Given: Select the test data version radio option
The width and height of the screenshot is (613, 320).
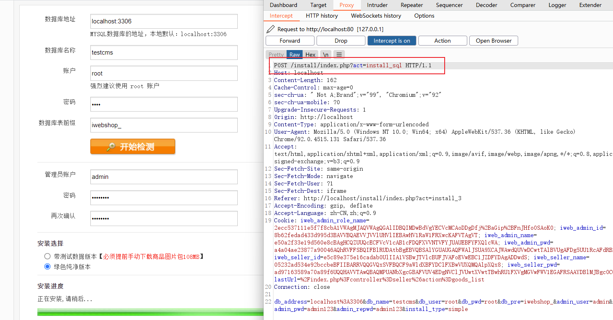Looking at the screenshot, I should (47, 256).
